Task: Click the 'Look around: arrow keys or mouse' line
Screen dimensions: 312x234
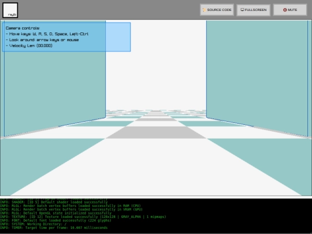Action: pos(42,40)
